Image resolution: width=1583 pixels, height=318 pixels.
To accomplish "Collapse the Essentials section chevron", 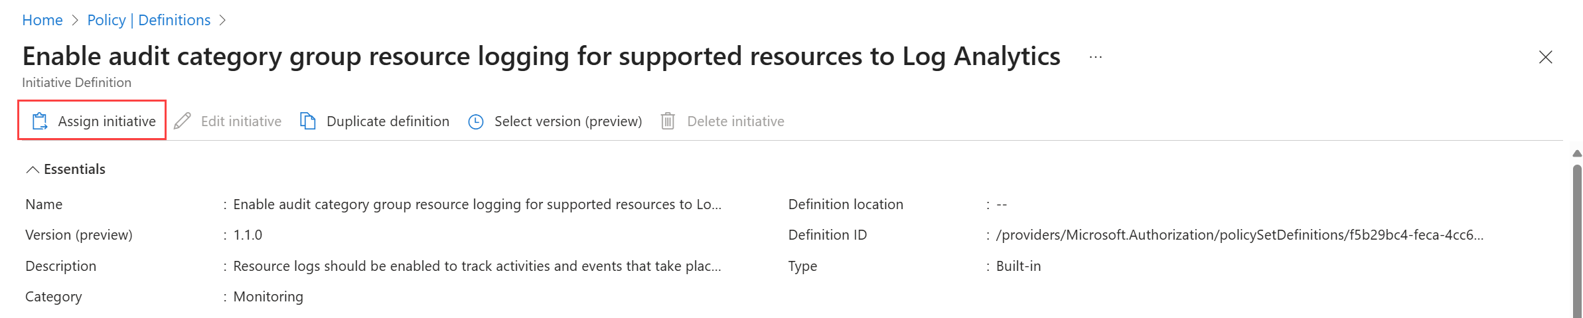I will [x=32, y=170].
